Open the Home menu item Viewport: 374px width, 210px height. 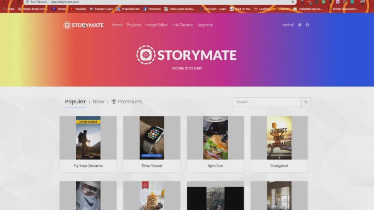[117, 25]
